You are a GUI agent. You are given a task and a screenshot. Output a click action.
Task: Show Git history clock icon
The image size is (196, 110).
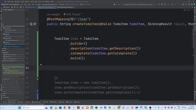[183, 4]
